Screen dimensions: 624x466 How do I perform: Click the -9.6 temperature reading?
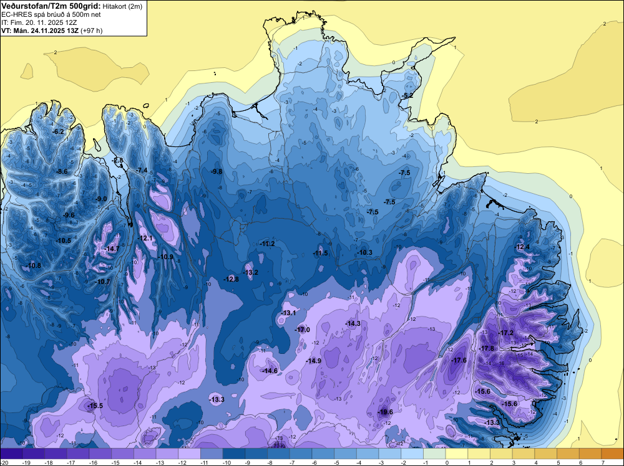(x=69, y=216)
